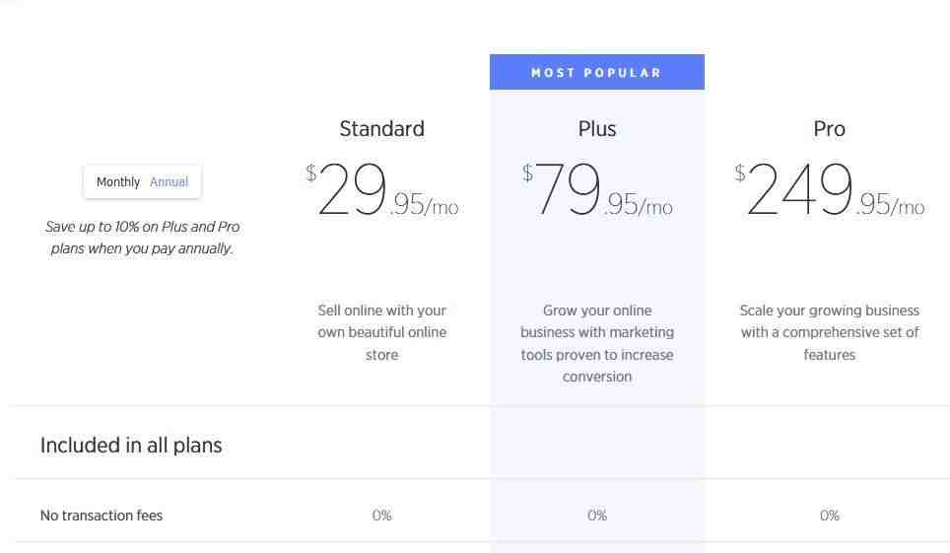The image size is (950, 553).
Task: Click the dollar sign beside Plus price
Action: pos(527,173)
